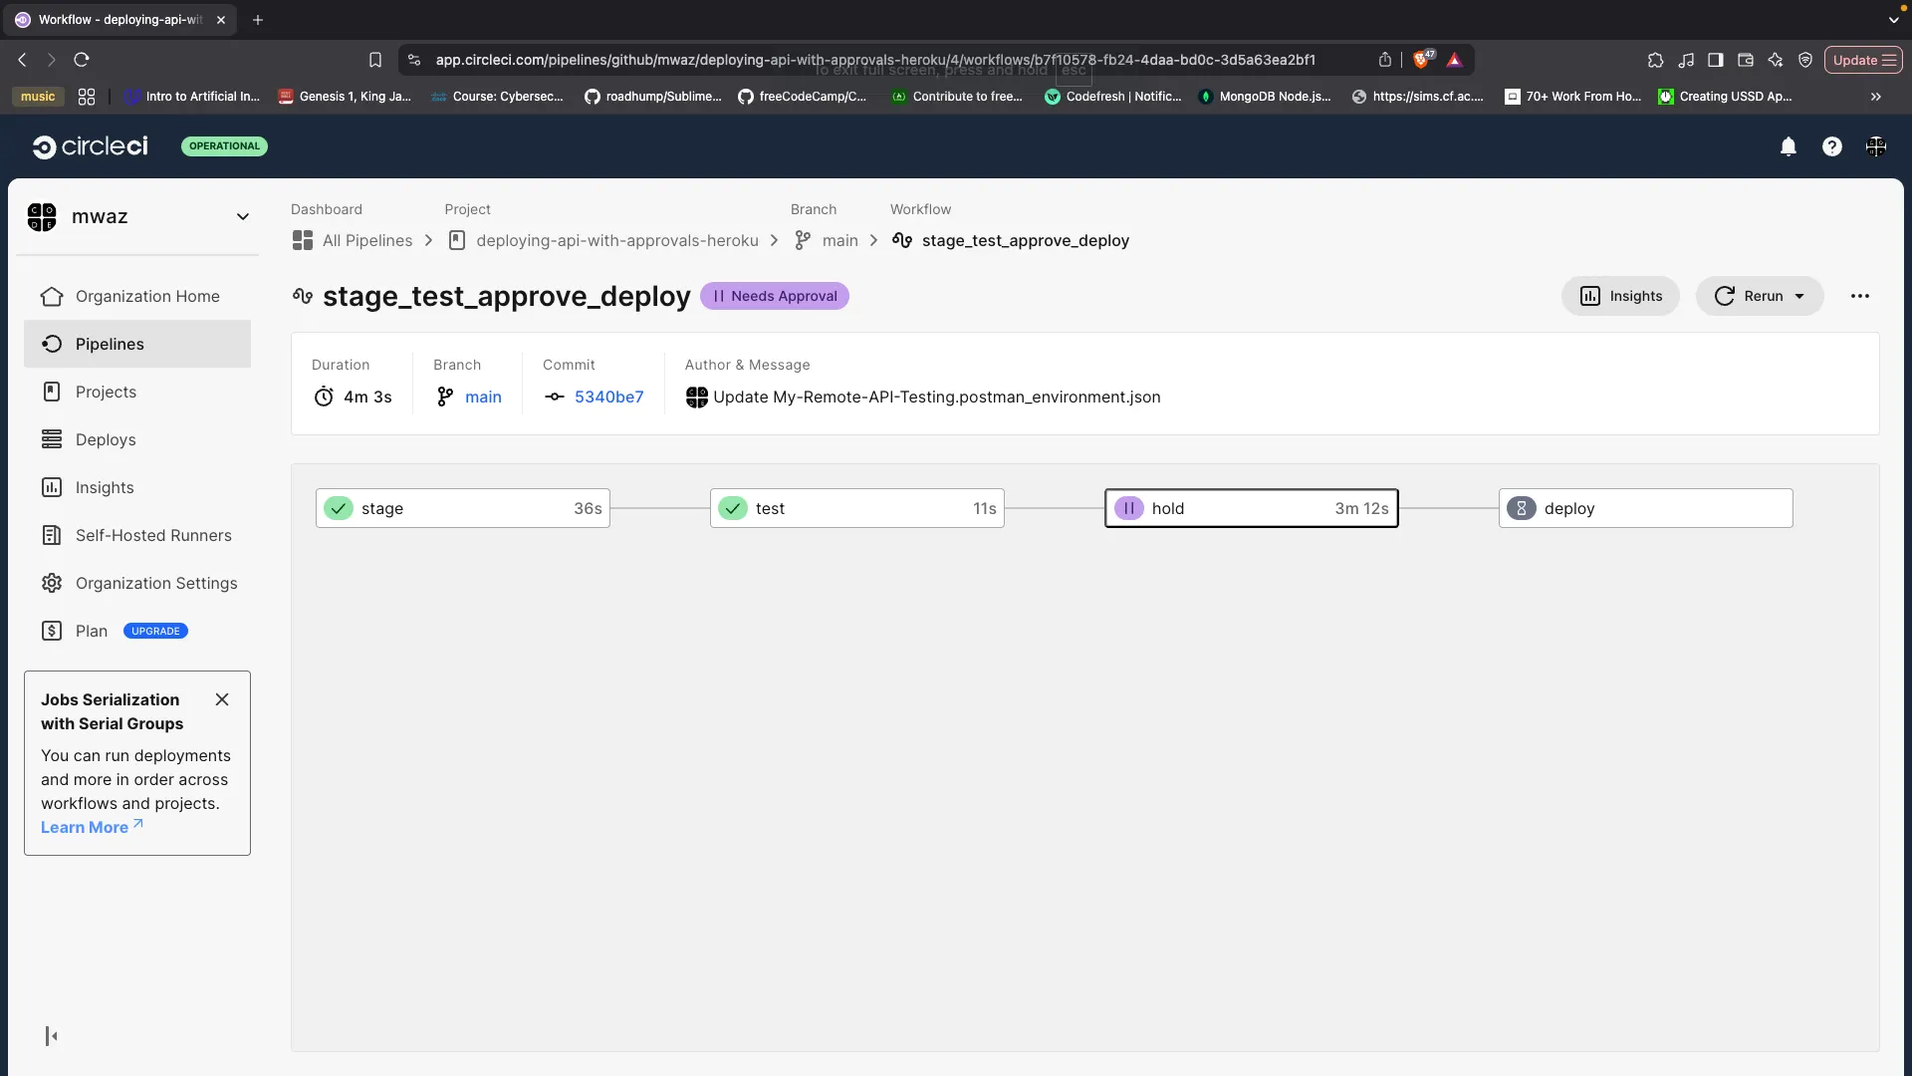Open the three-dots more actions menu
The image size is (1912, 1076).
(x=1859, y=296)
